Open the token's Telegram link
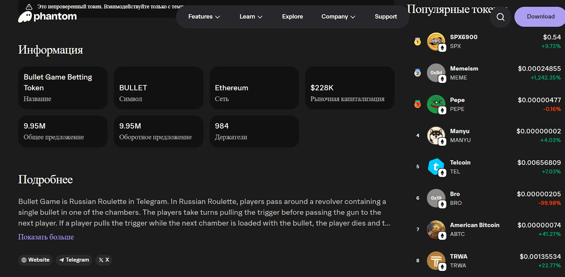The image size is (565, 277). [x=74, y=260]
